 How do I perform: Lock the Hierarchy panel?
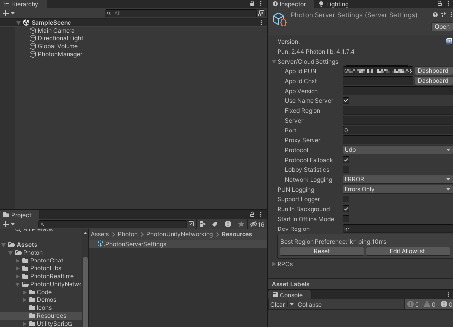(252, 4)
